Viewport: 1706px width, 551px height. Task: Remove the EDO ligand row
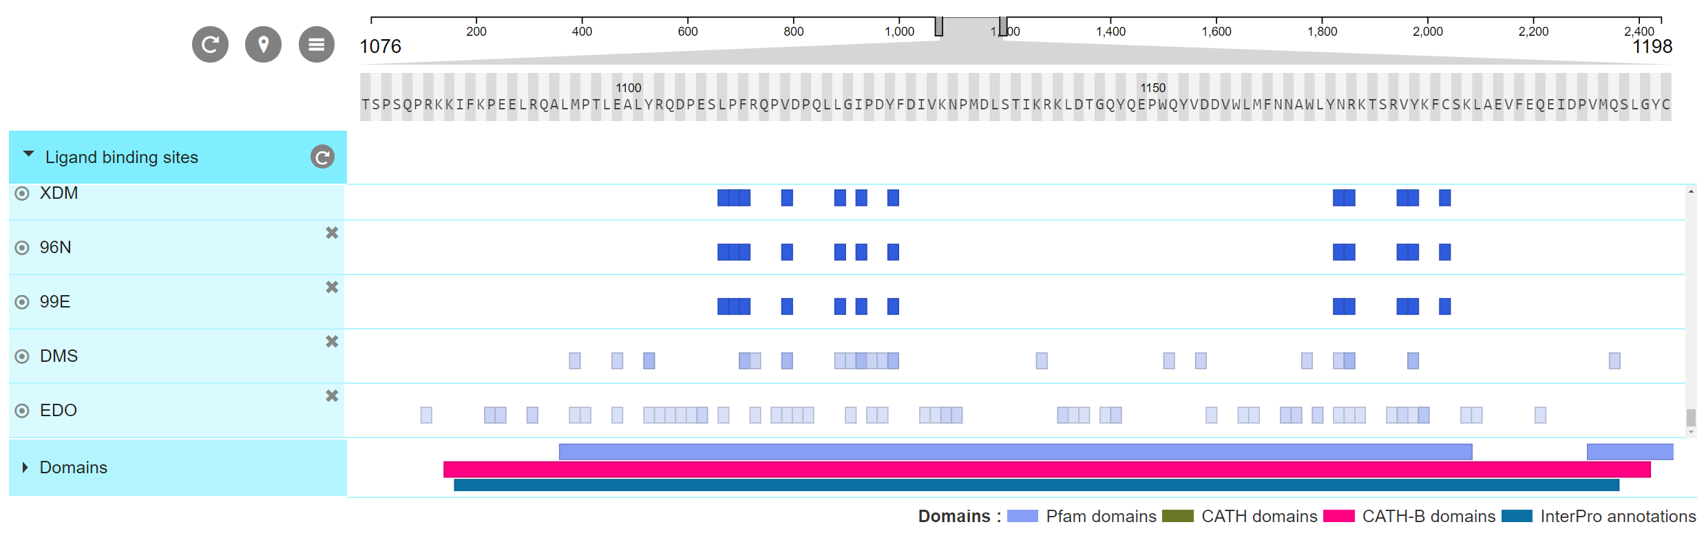pos(332,396)
